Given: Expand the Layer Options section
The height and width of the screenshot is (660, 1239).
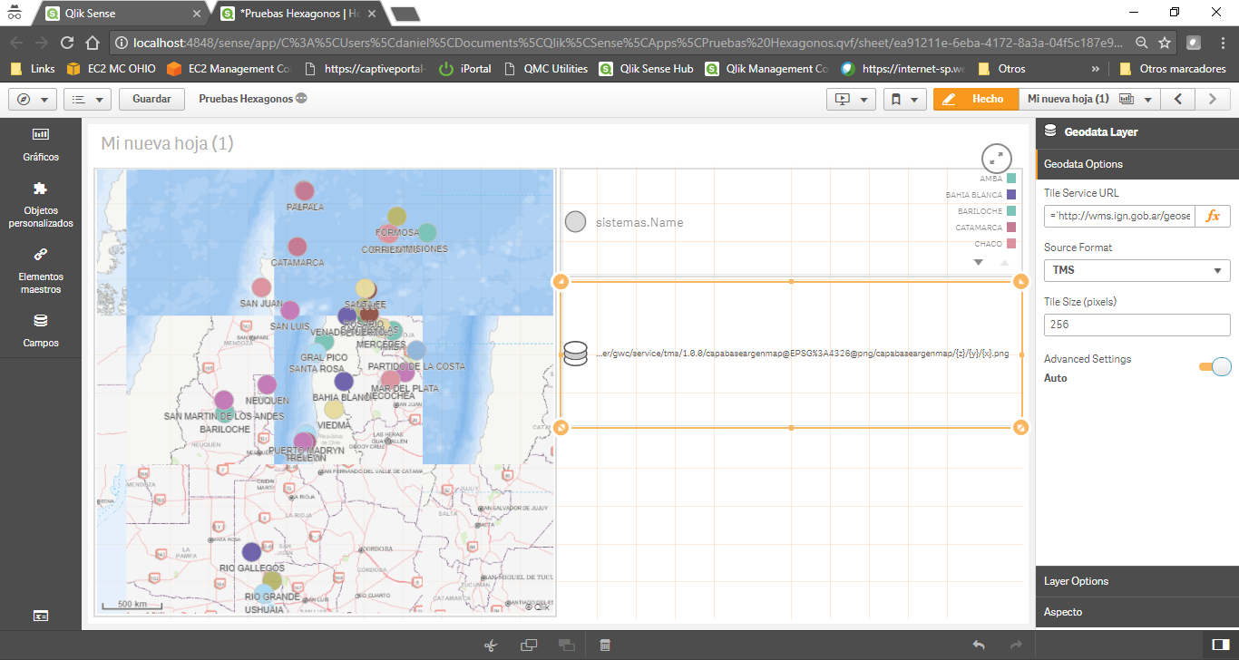Looking at the screenshot, I should (x=1137, y=581).
